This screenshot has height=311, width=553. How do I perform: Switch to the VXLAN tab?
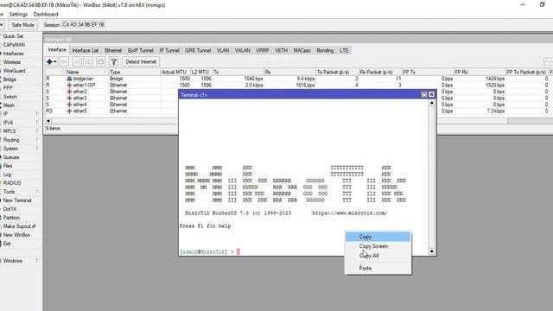[243, 50]
